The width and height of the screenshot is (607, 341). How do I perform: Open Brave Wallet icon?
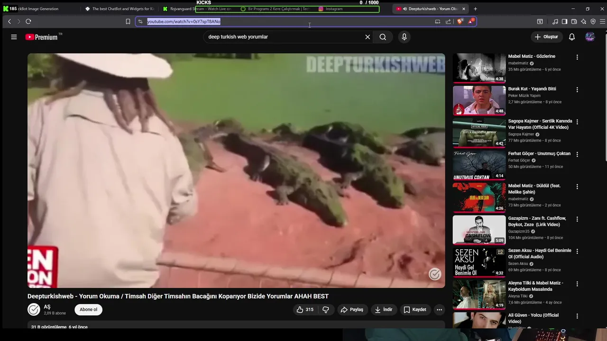[x=574, y=21]
